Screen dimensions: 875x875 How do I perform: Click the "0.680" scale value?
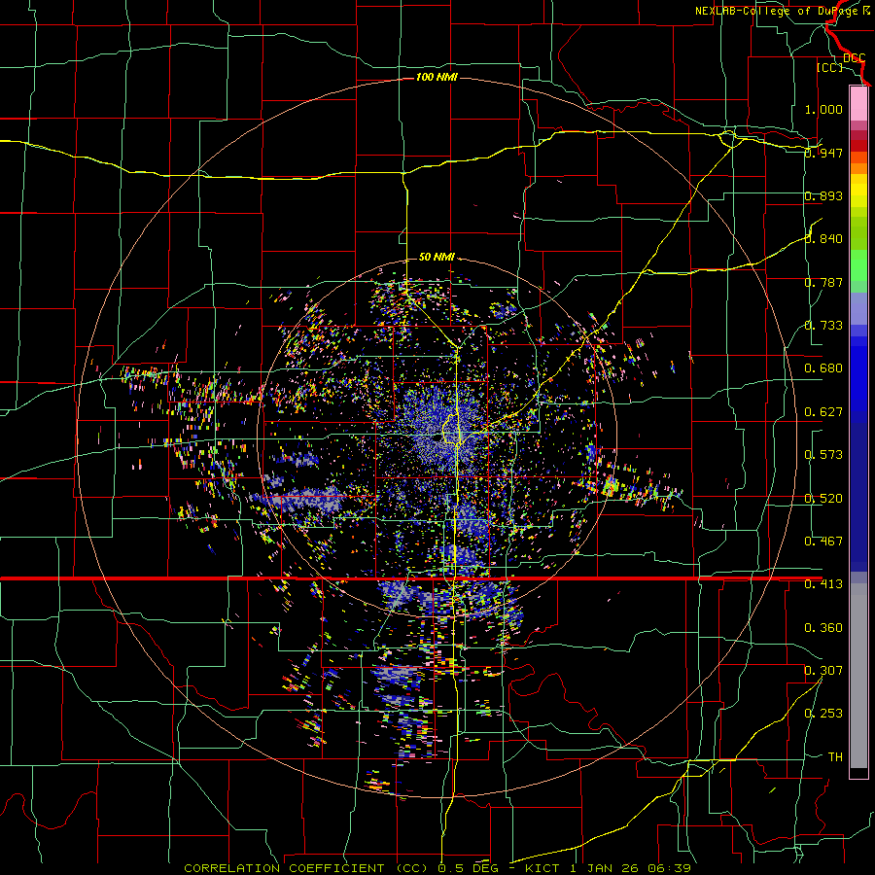coord(823,368)
